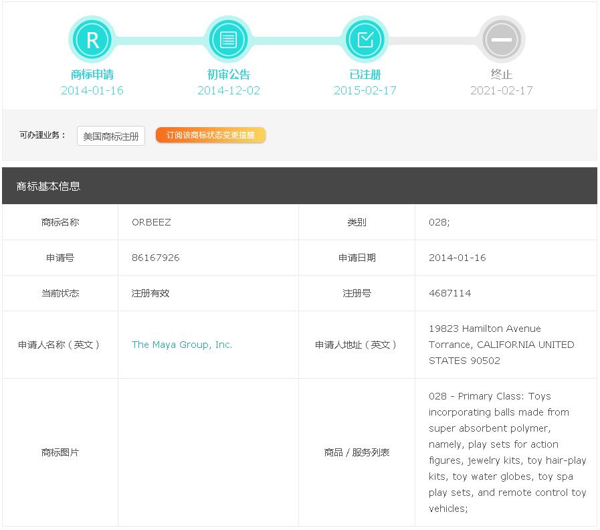Click the registered checkmark step icon
Image resolution: width=600 pixels, height=530 pixels.
pos(365,39)
